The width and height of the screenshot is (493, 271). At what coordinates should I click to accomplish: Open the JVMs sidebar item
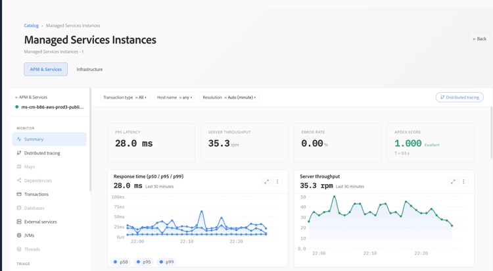click(49, 235)
